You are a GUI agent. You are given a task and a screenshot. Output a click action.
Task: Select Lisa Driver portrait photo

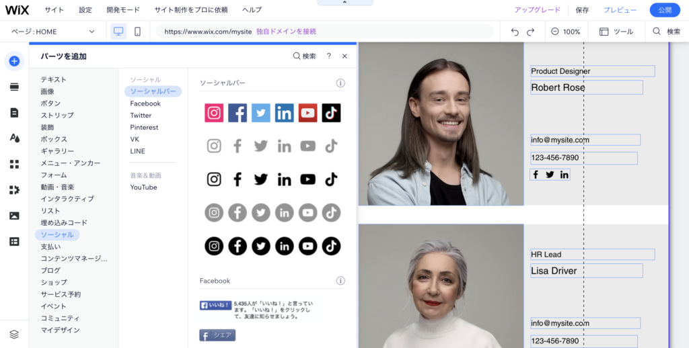[x=441, y=286]
